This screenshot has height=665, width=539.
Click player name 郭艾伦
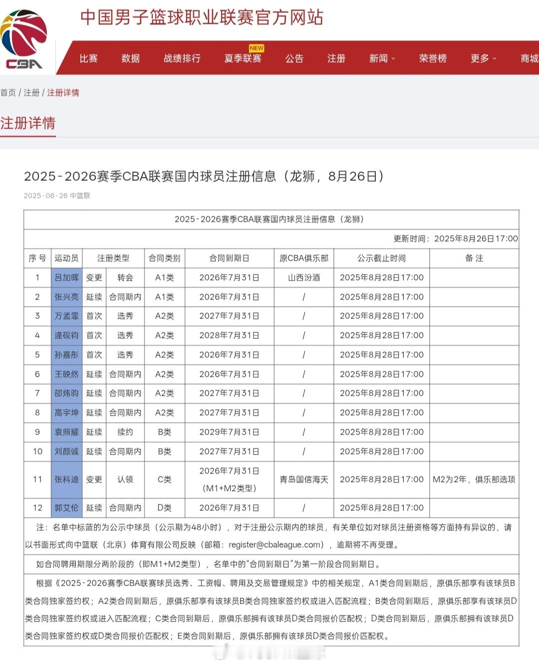[x=66, y=508]
